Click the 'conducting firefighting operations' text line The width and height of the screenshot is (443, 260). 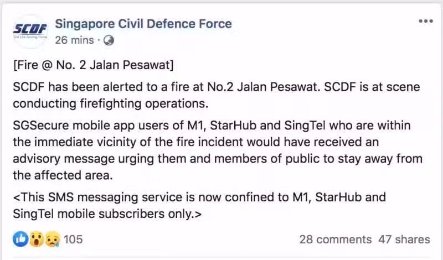coord(110,103)
